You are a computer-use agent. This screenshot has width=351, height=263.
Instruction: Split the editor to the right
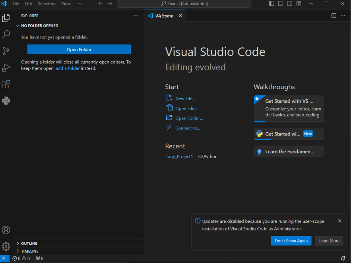point(334,15)
